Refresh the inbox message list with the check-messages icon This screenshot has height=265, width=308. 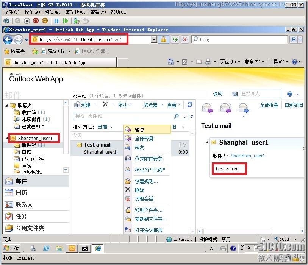190,104
